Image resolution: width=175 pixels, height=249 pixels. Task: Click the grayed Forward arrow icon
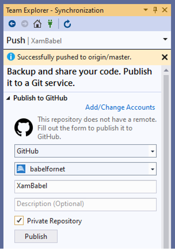(x=25, y=24)
